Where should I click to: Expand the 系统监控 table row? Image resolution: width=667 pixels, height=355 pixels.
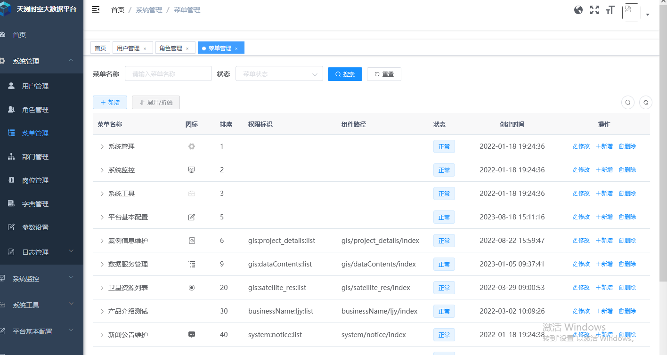point(102,170)
